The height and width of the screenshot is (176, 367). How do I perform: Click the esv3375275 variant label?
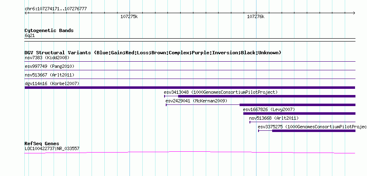pos(312,127)
